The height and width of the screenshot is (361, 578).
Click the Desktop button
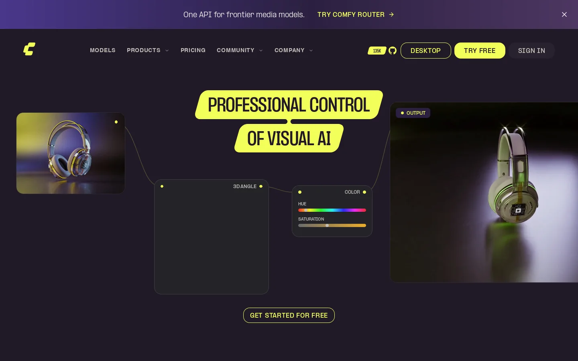426,51
